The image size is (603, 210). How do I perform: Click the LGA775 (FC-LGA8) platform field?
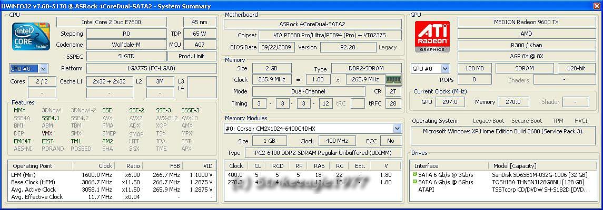[151, 69]
